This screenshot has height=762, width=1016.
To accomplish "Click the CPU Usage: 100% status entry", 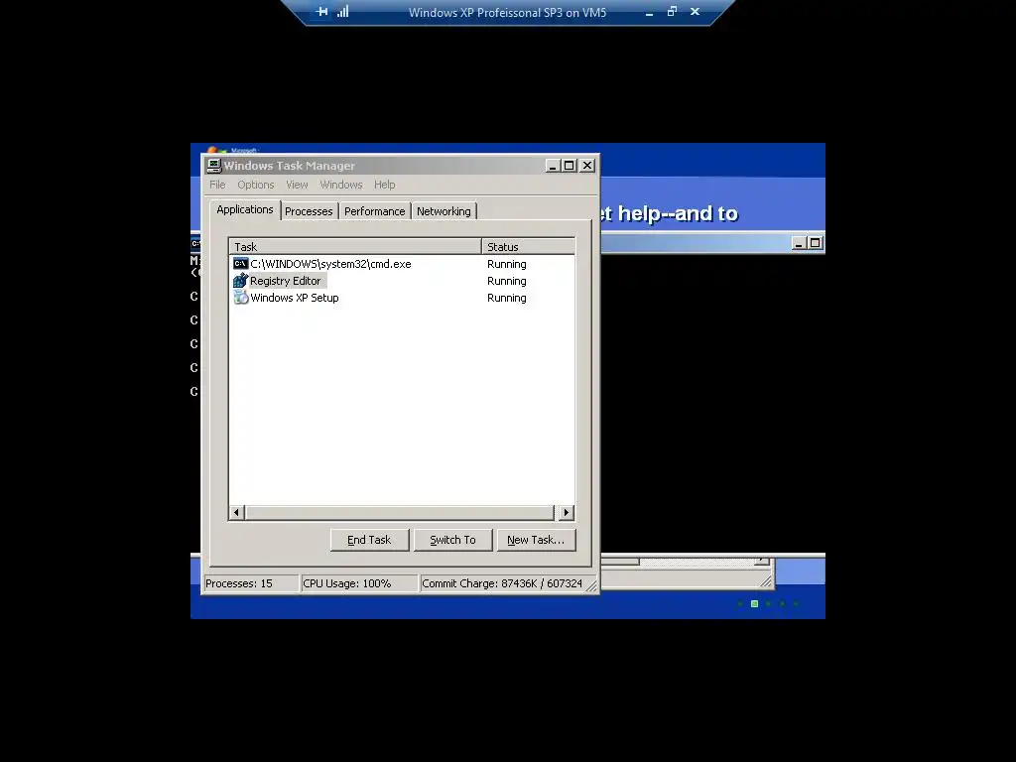I will coord(359,583).
